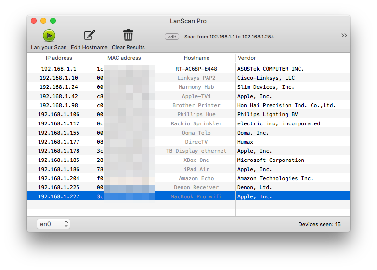Start scan with green play icon

[x=49, y=36]
